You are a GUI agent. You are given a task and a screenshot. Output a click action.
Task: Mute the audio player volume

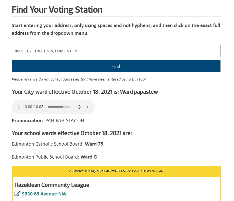click(x=79, y=107)
